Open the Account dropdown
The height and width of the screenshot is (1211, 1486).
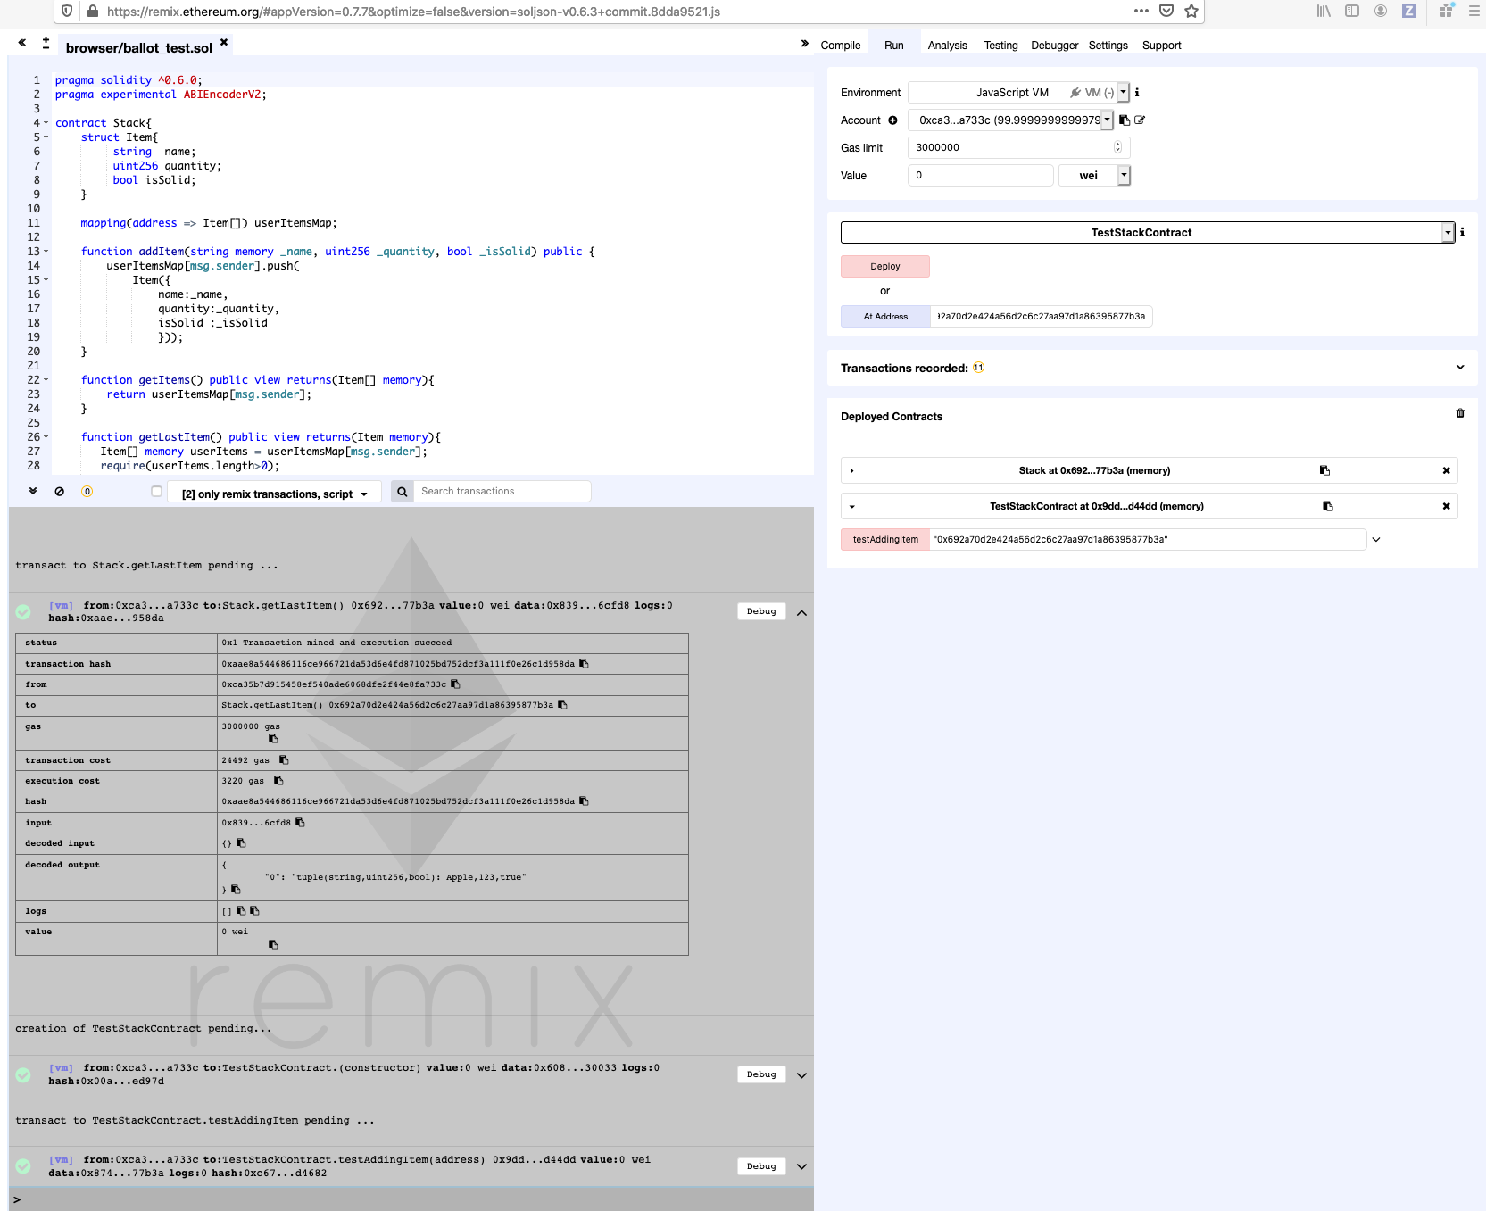pyautogui.click(x=1011, y=120)
